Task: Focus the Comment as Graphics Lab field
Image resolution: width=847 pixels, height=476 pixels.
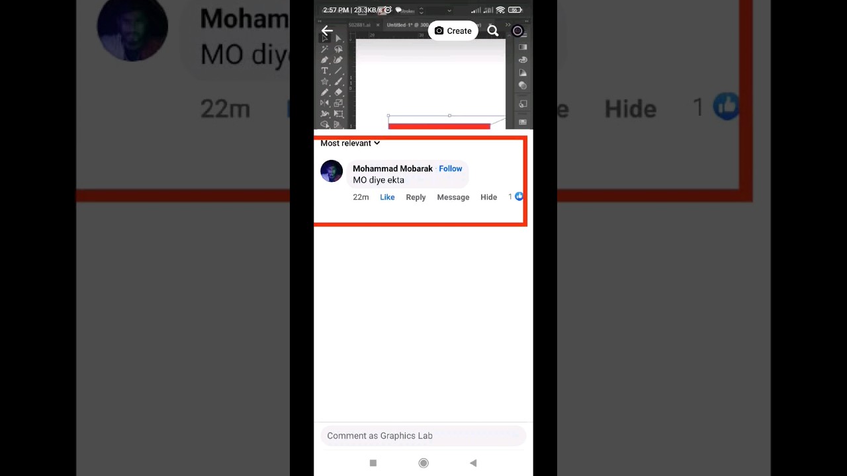Action: click(423, 436)
